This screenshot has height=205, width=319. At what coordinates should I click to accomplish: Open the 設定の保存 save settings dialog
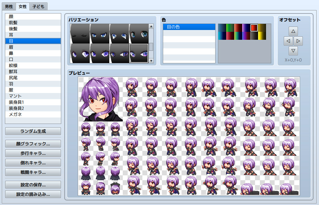point(33,184)
